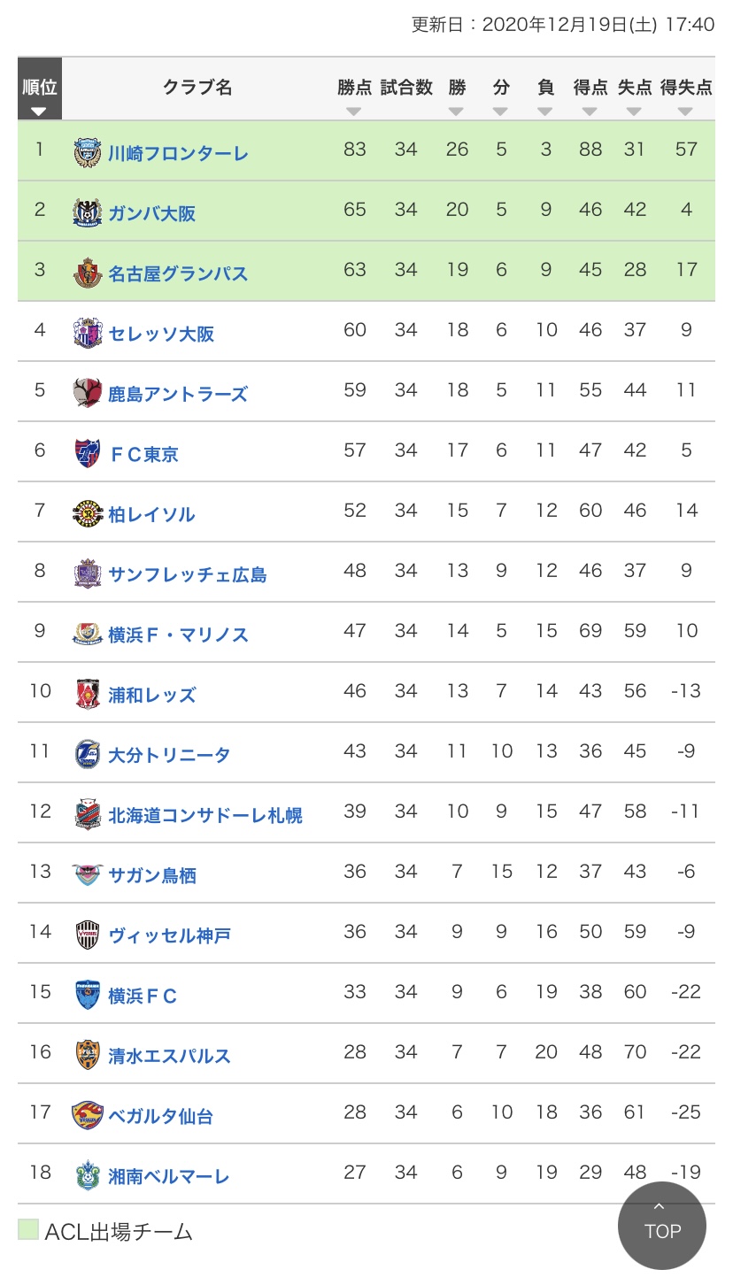Open the セレッソ大阪 team link
The width and height of the screenshot is (733, 1285).
(161, 334)
